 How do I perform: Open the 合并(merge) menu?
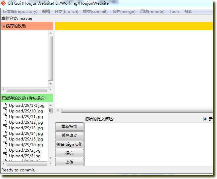124,12
